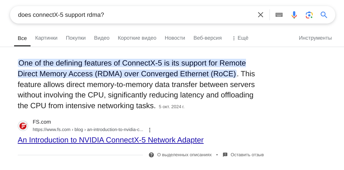The image size is (344, 170).
Task: Start voice search with the microphone icon
Action: [x=294, y=15]
